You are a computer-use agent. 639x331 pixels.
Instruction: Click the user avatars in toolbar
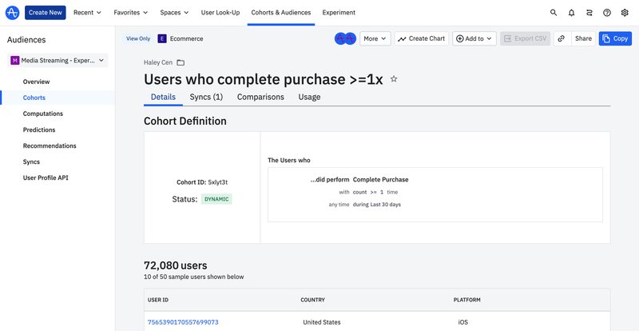click(x=345, y=38)
